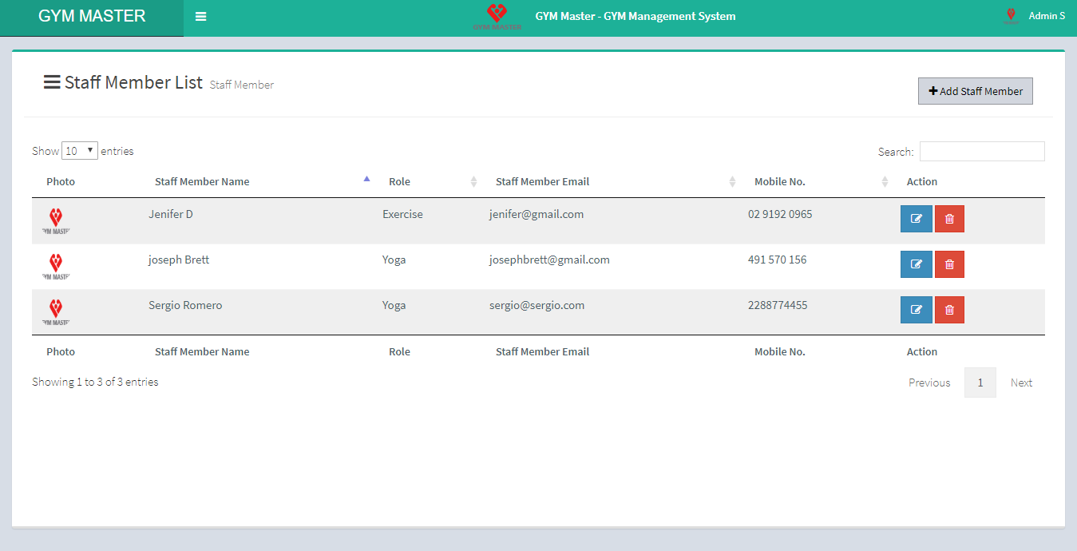The height and width of the screenshot is (551, 1077).
Task: Edit joseph Brett staff record
Action: coord(916,264)
